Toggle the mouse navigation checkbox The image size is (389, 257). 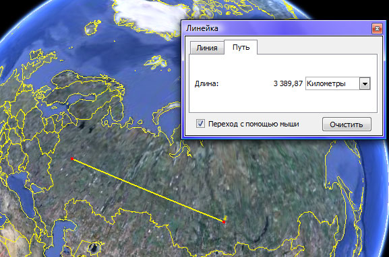[x=200, y=123]
